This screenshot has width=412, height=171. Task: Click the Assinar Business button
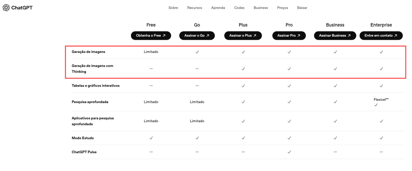click(x=335, y=36)
